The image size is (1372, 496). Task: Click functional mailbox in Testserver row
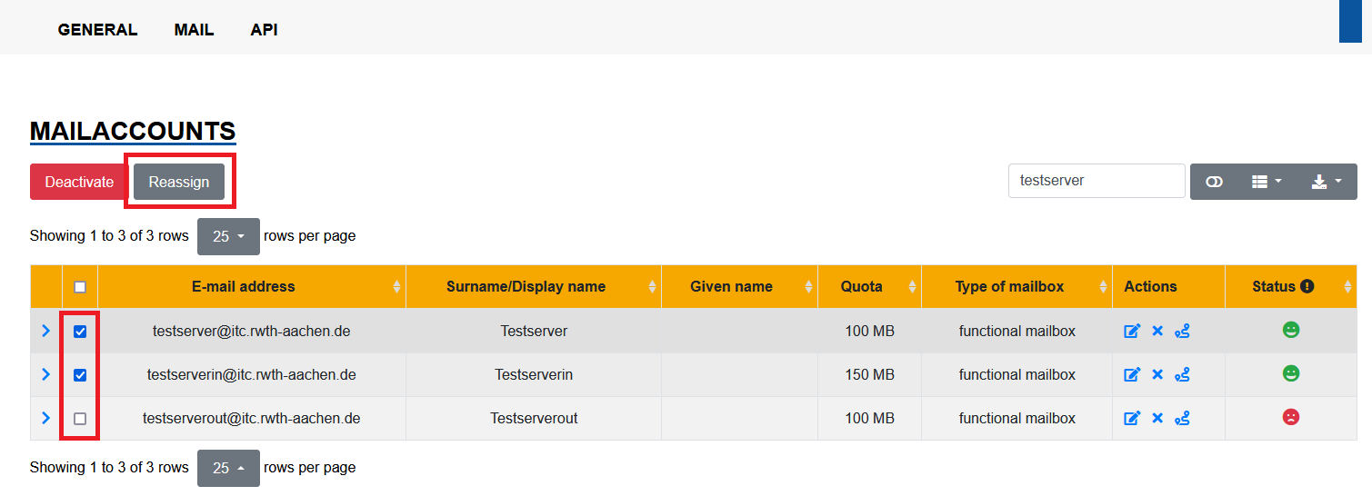click(x=1016, y=332)
